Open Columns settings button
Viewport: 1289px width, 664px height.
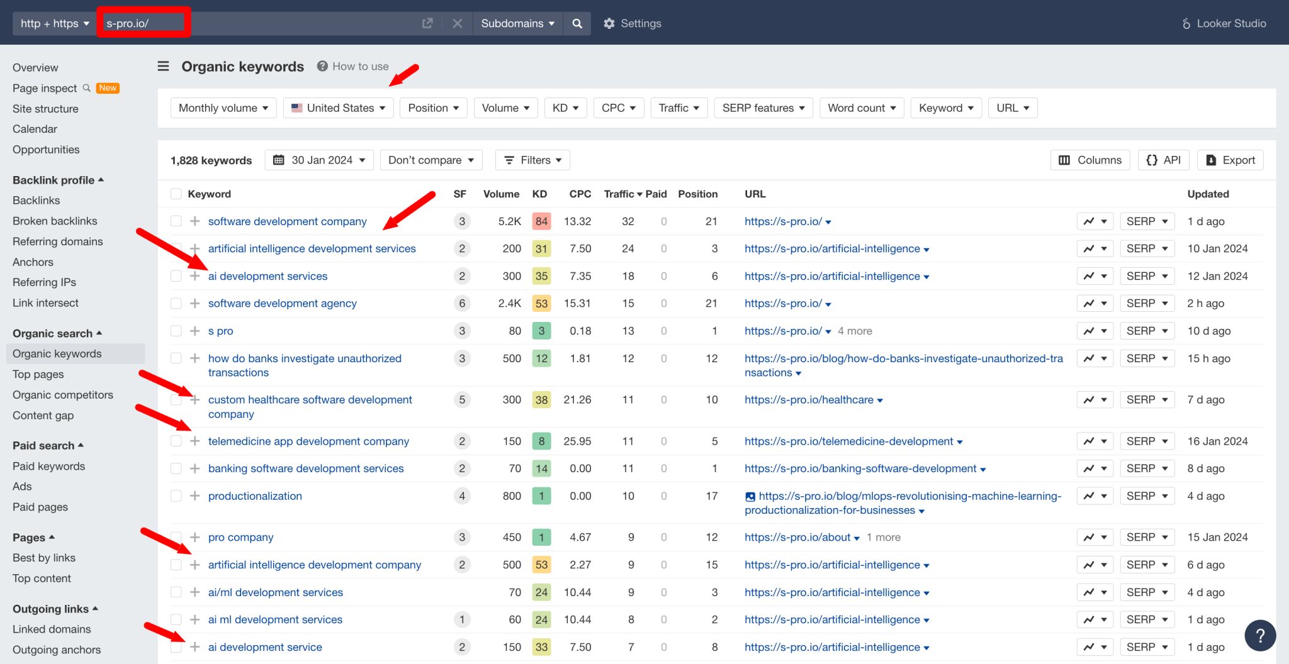click(x=1090, y=160)
